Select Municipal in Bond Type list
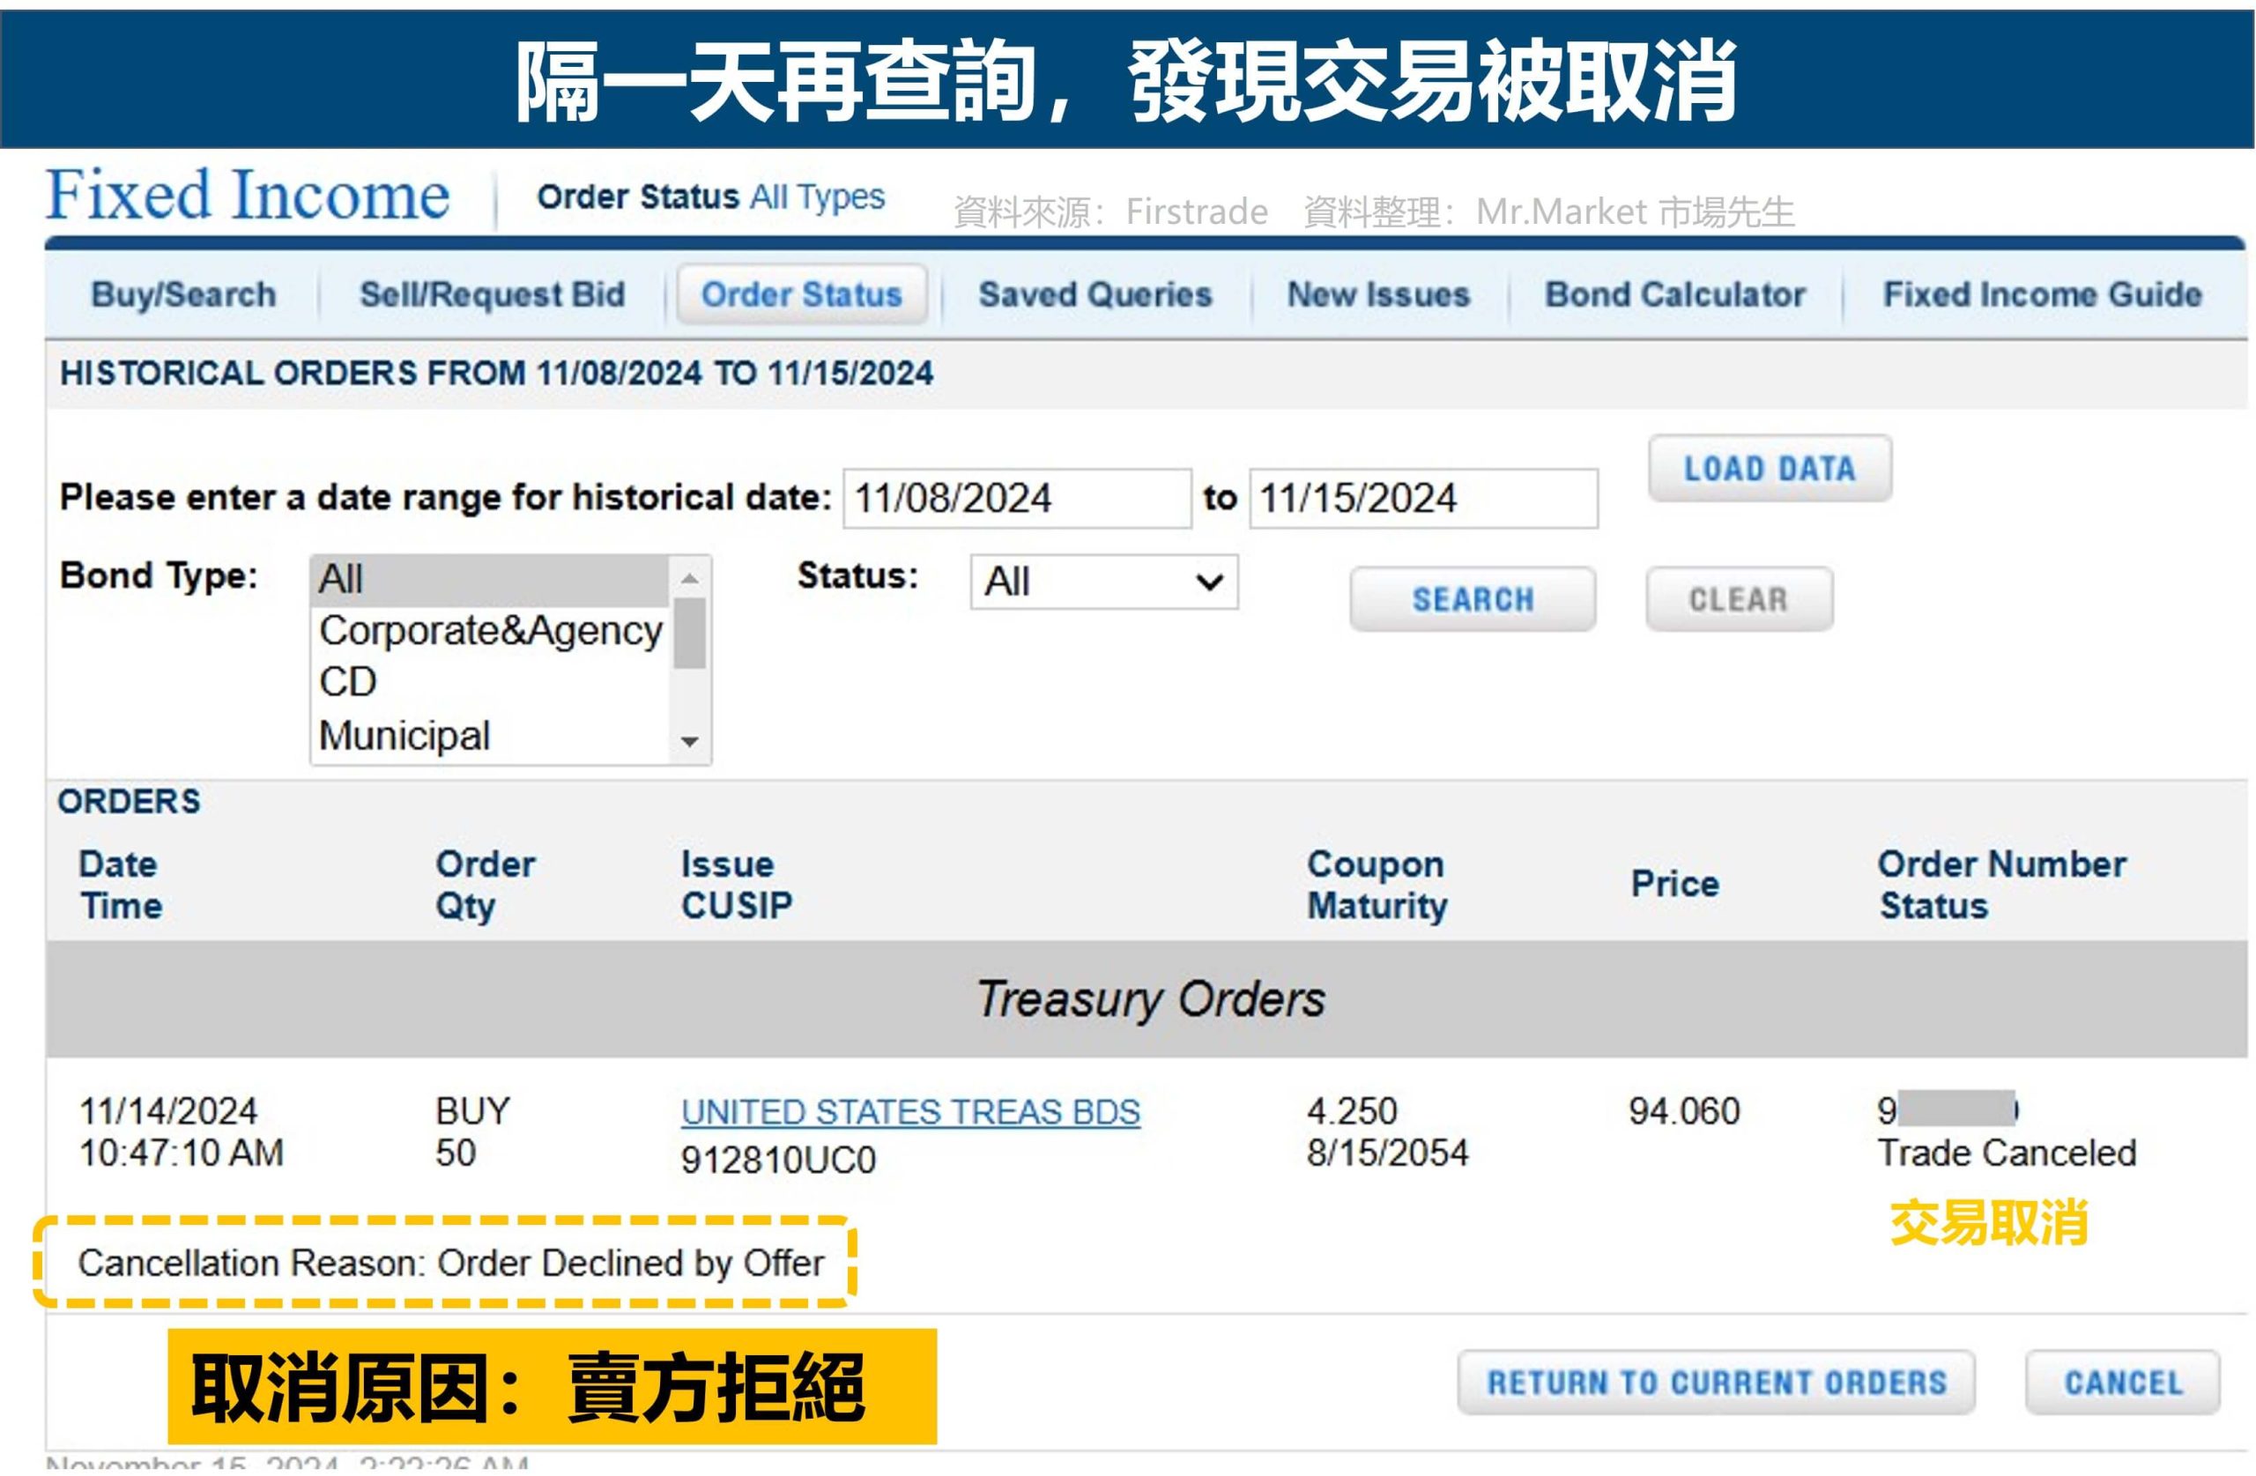This screenshot has width=2256, height=1476. [x=489, y=736]
